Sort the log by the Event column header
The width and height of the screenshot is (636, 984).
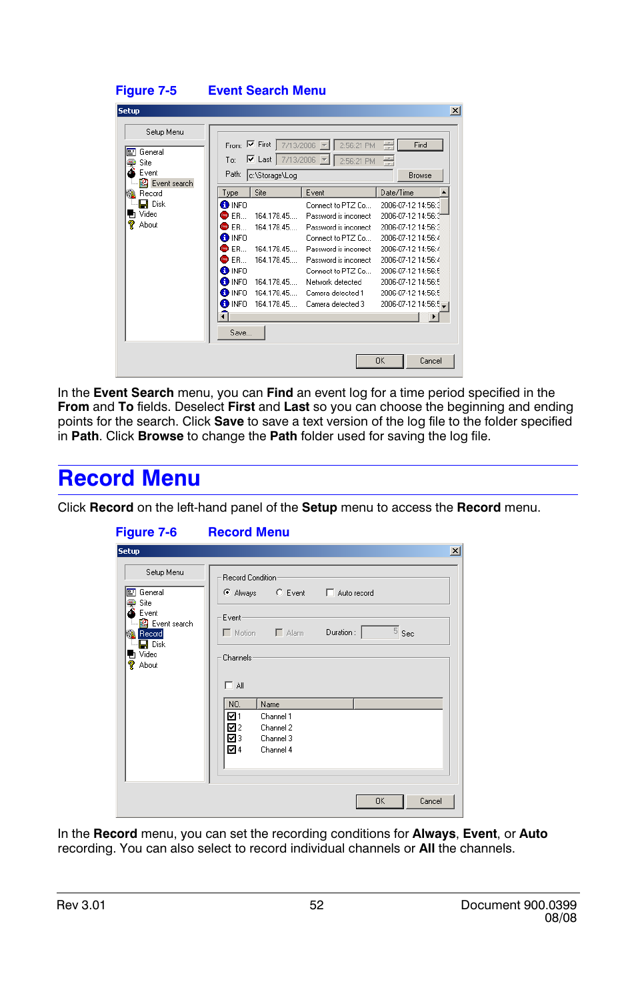click(x=339, y=193)
